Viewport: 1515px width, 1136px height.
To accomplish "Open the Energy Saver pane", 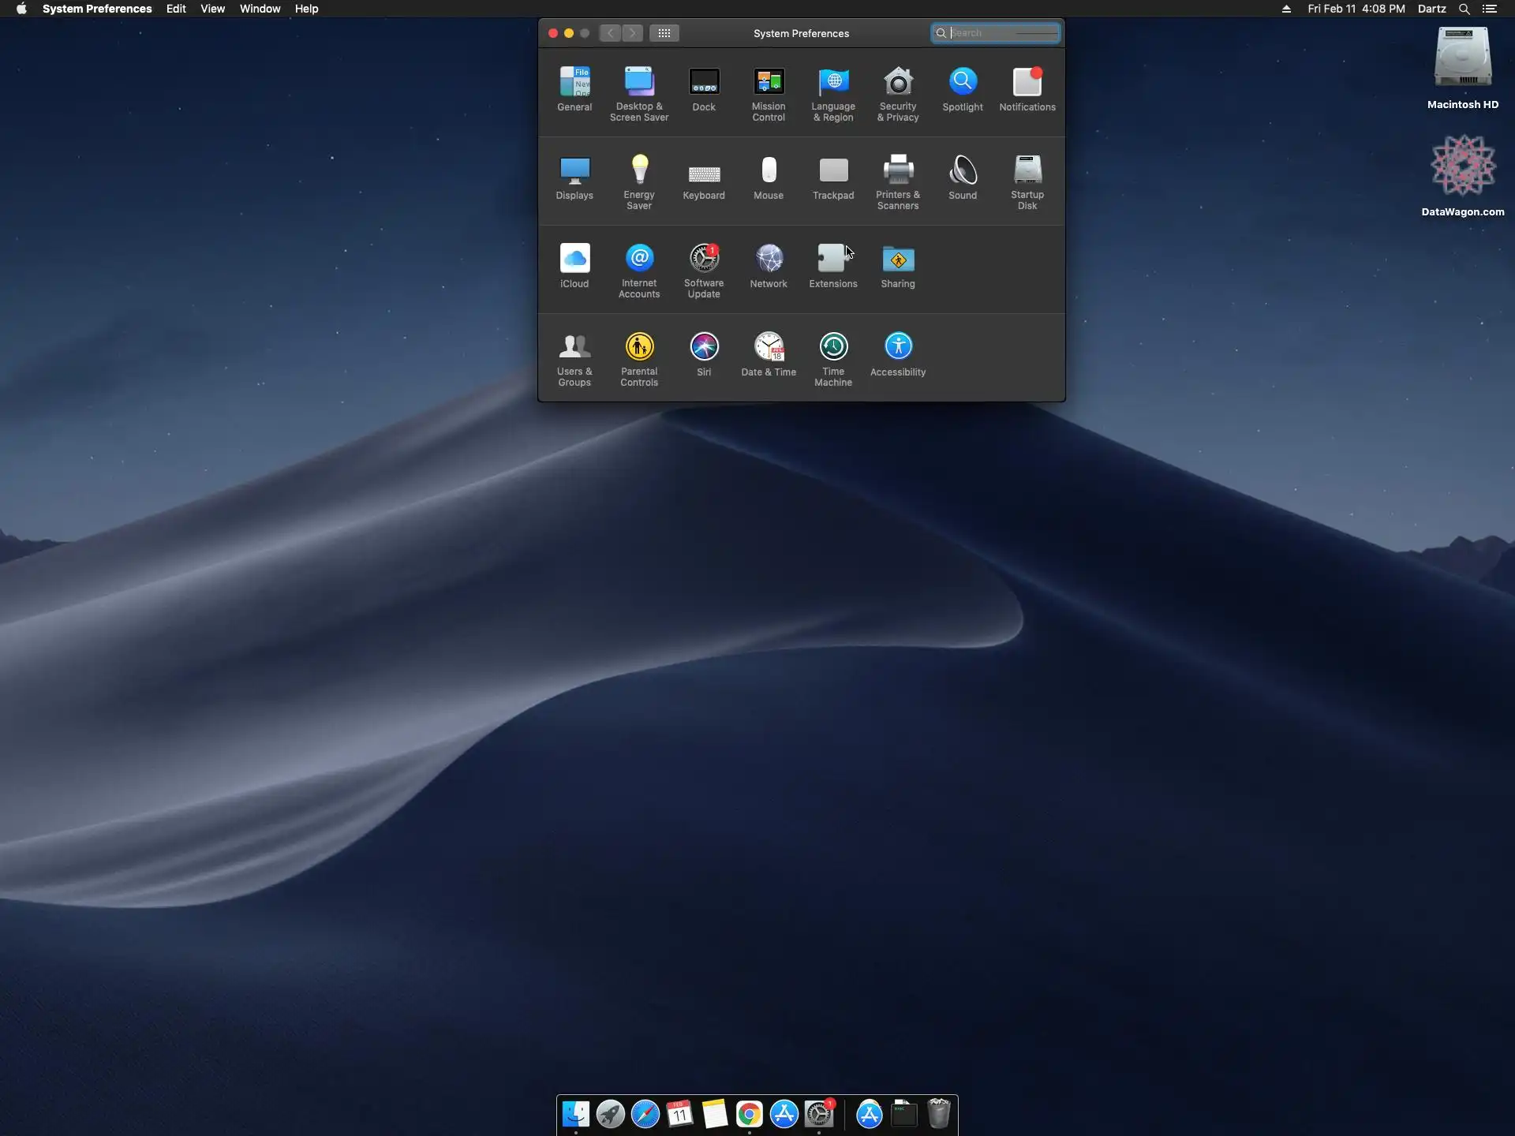I will (x=639, y=170).
